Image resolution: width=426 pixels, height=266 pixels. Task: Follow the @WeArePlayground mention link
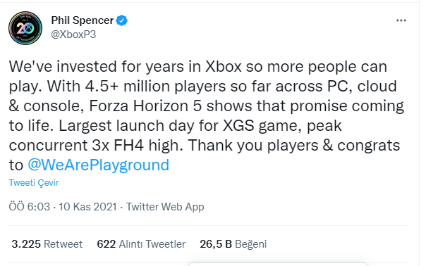coord(98,165)
